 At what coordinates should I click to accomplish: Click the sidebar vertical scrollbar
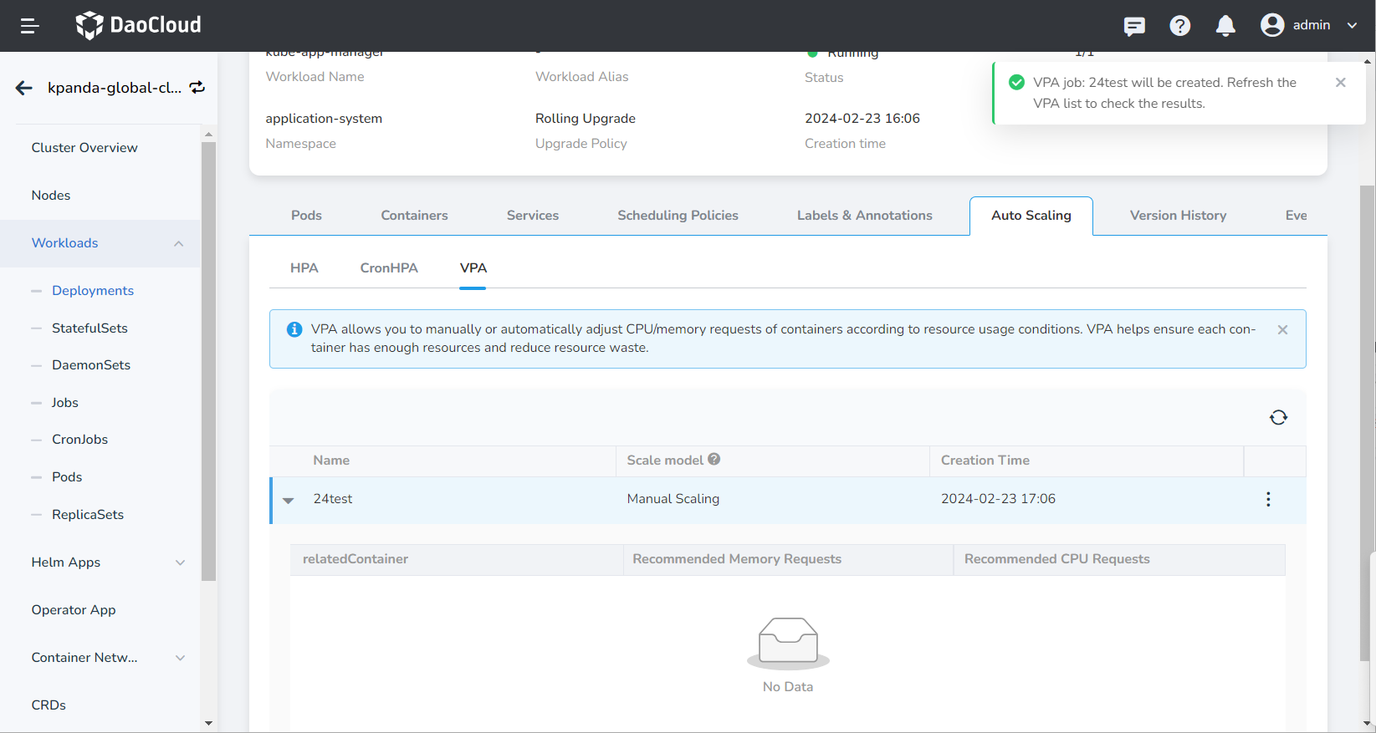tap(208, 359)
